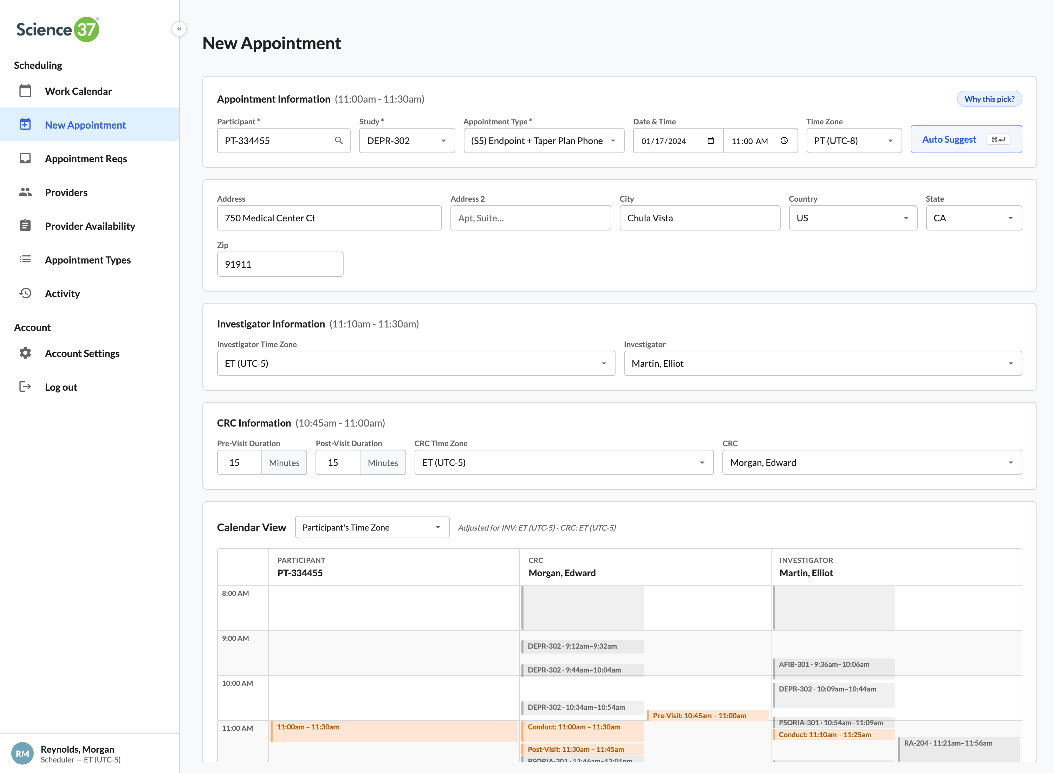
Task: Click the Log out arrow icon
Action: coord(25,386)
